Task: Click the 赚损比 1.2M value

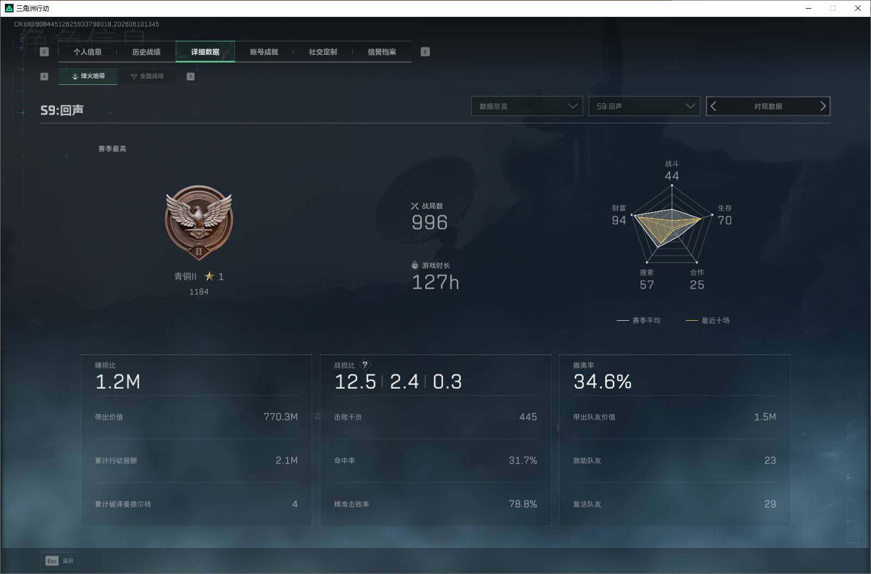Action: coord(118,382)
